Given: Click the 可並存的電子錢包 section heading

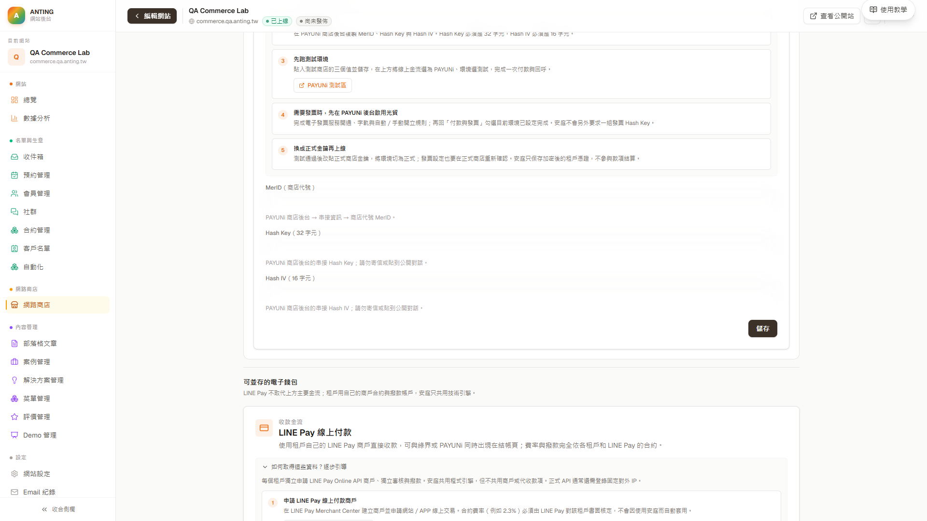Looking at the screenshot, I should pyautogui.click(x=270, y=382).
